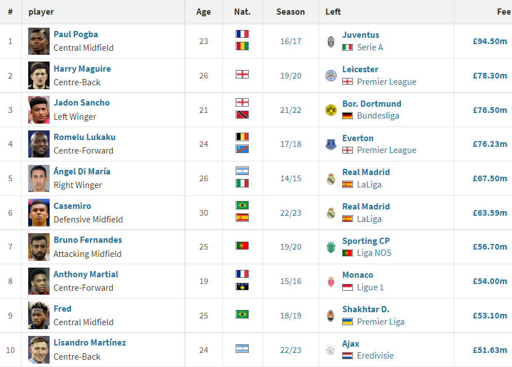The height and width of the screenshot is (367, 512).
Task: Click the Juventus club crest icon
Action: [x=331, y=41]
